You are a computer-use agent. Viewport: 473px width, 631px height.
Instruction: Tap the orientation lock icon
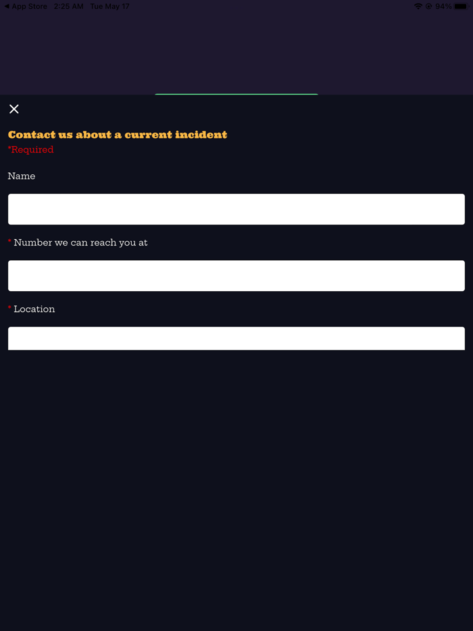pyautogui.click(x=428, y=7)
